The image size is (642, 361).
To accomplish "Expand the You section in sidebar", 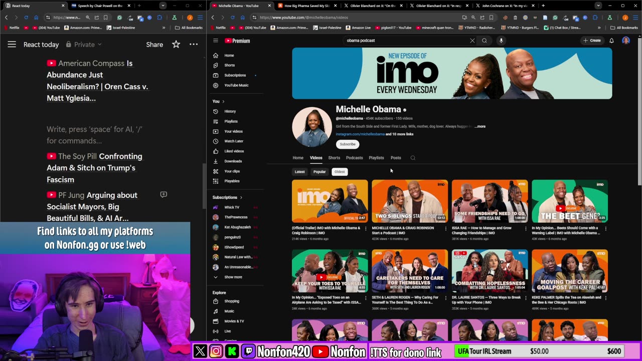I will tap(218, 101).
